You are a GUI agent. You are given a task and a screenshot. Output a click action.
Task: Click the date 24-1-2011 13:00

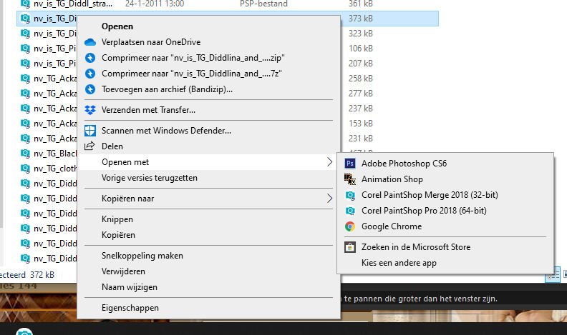pos(155,4)
